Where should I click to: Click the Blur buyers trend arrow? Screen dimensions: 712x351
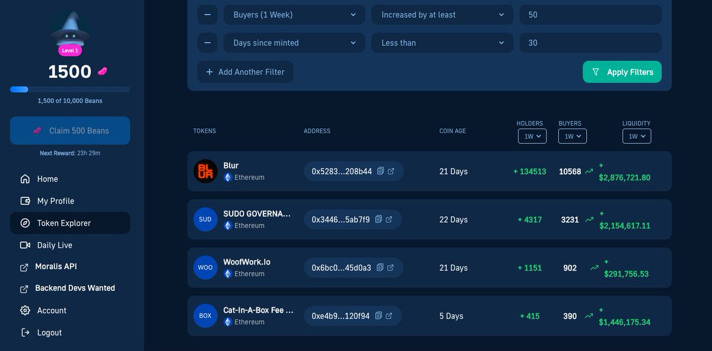coord(589,171)
